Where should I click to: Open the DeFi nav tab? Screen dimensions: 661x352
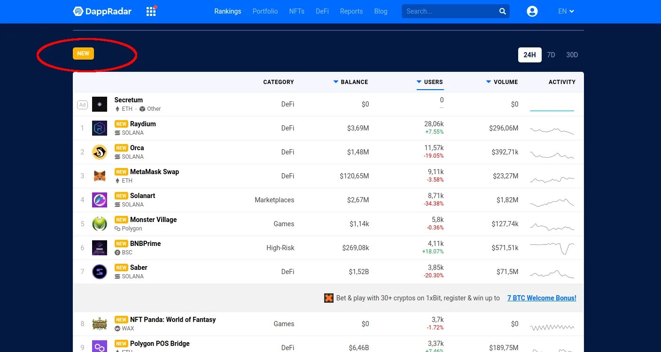[x=322, y=11]
